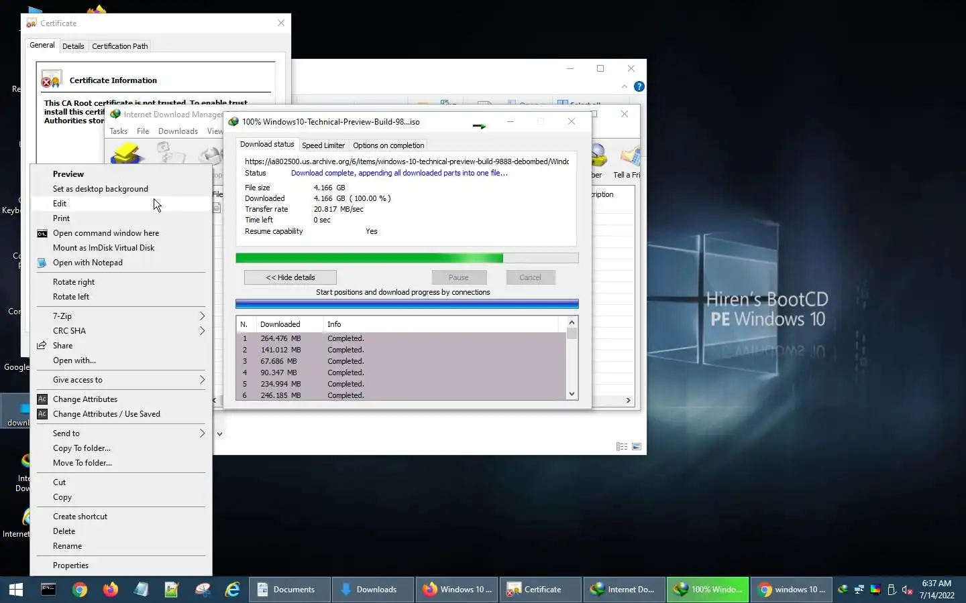Click the connections list scrollbar thumb
The image size is (966, 603).
click(x=572, y=334)
